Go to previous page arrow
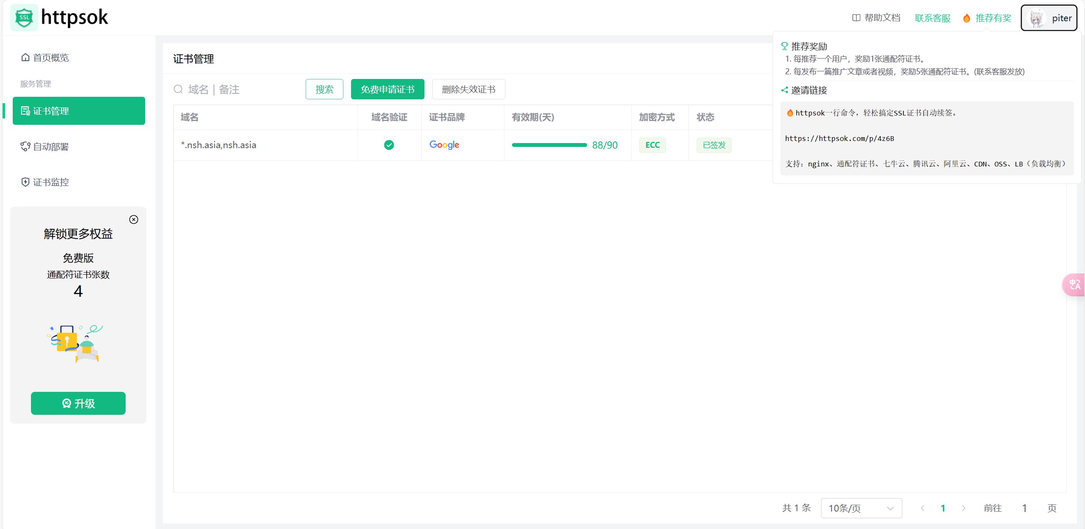 click(x=922, y=508)
